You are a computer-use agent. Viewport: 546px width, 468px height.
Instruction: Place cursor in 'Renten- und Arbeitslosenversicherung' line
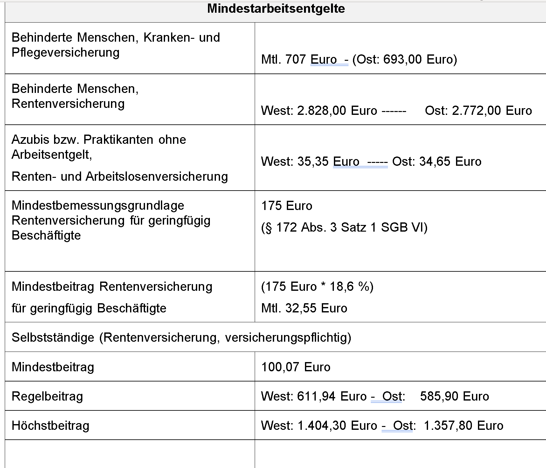[x=120, y=177]
